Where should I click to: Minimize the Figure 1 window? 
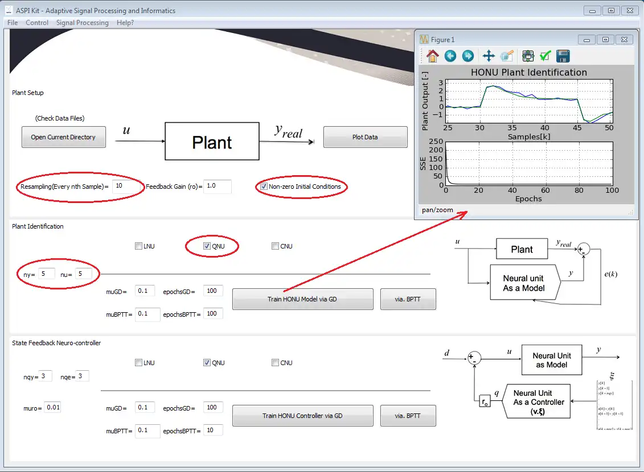(586, 40)
